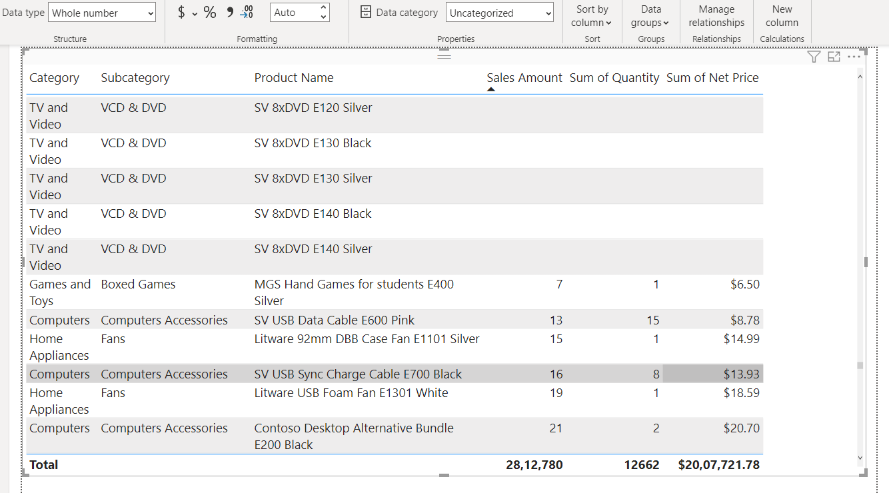889x493 pixels.
Task: Apply currency format with the dollar icon
Action: click(181, 12)
